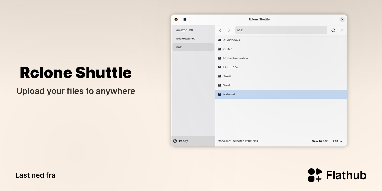Create a New folder
The image size is (382, 191).
point(320,141)
